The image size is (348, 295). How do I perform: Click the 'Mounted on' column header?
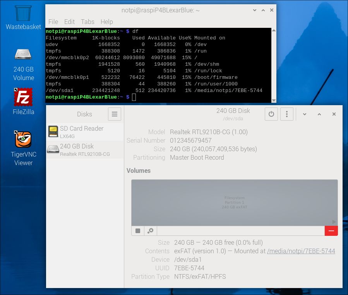(x=210, y=38)
